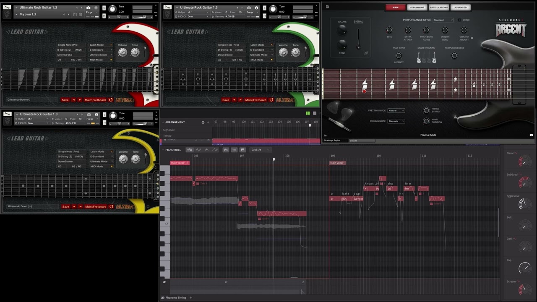Viewport: 537px width, 302px height.
Task: Toggle Latch Mode on the red guitar
Action: 101,45
